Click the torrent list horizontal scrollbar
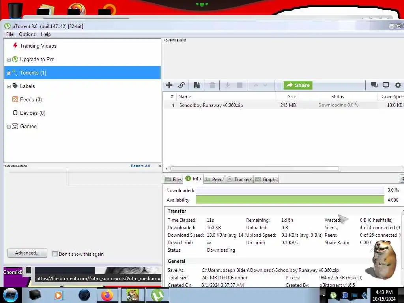 click(x=254, y=169)
